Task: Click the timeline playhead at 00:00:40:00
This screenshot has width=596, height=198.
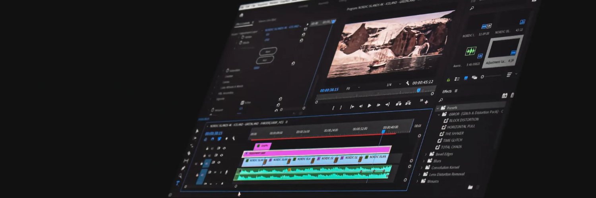Action: coord(383,131)
